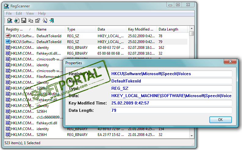Click the Registry Key field in Properties
This screenshot has height=150, width=242.
pos(171,74)
